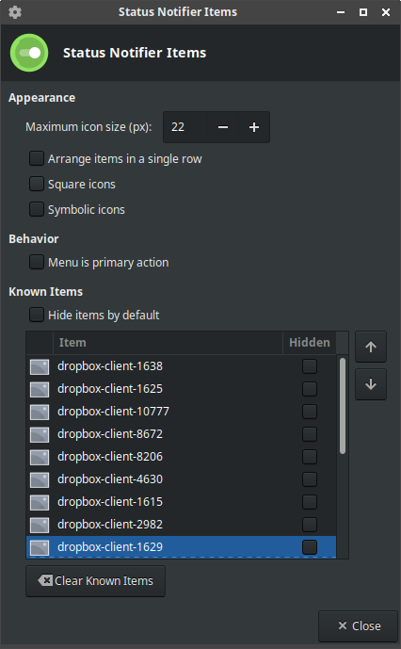Close the window with the title bar X
The width and height of the screenshot is (401, 649).
(386, 12)
